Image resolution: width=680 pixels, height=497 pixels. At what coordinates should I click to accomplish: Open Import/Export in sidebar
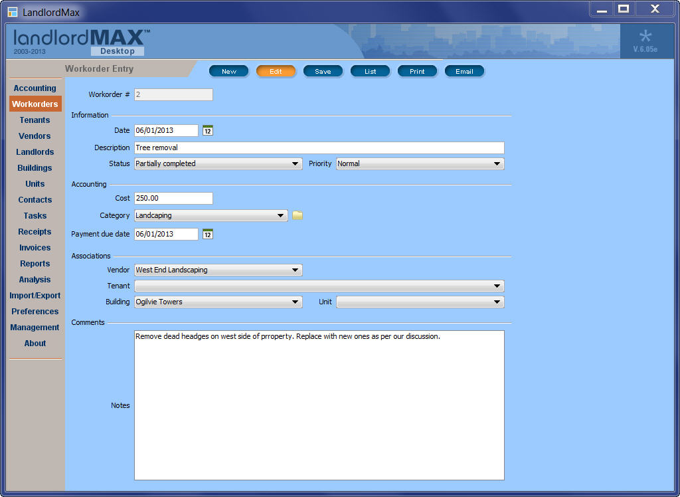coord(35,296)
